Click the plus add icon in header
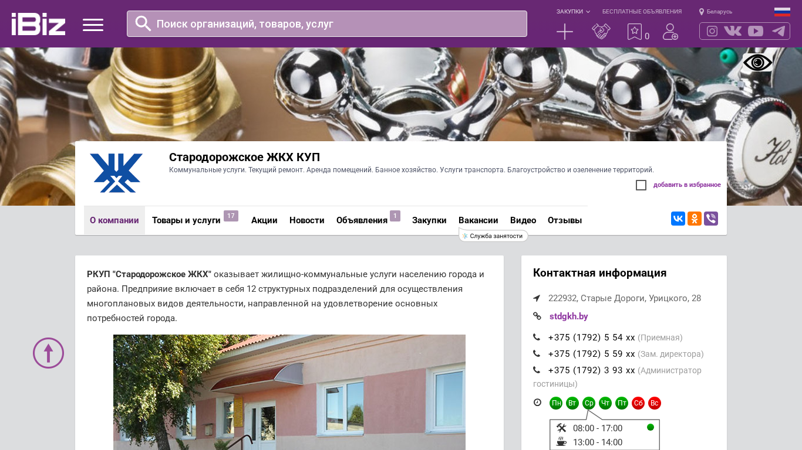The image size is (802, 450). click(565, 32)
